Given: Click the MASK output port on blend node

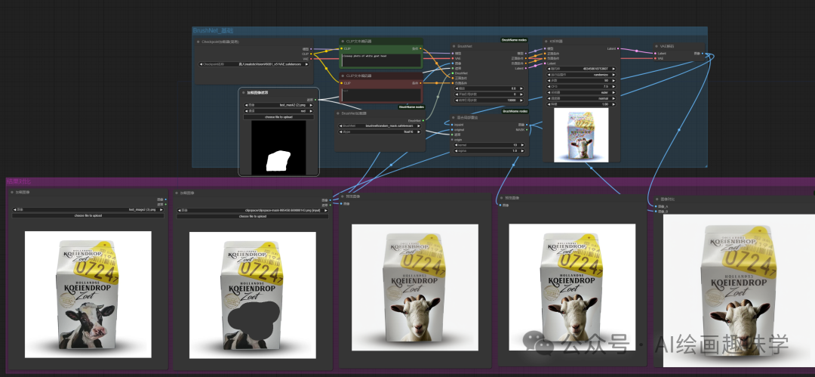Looking at the screenshot, I should coord(527,130).
